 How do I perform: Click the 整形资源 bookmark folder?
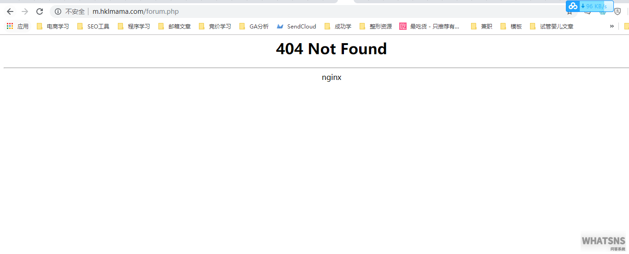point(376,27)
